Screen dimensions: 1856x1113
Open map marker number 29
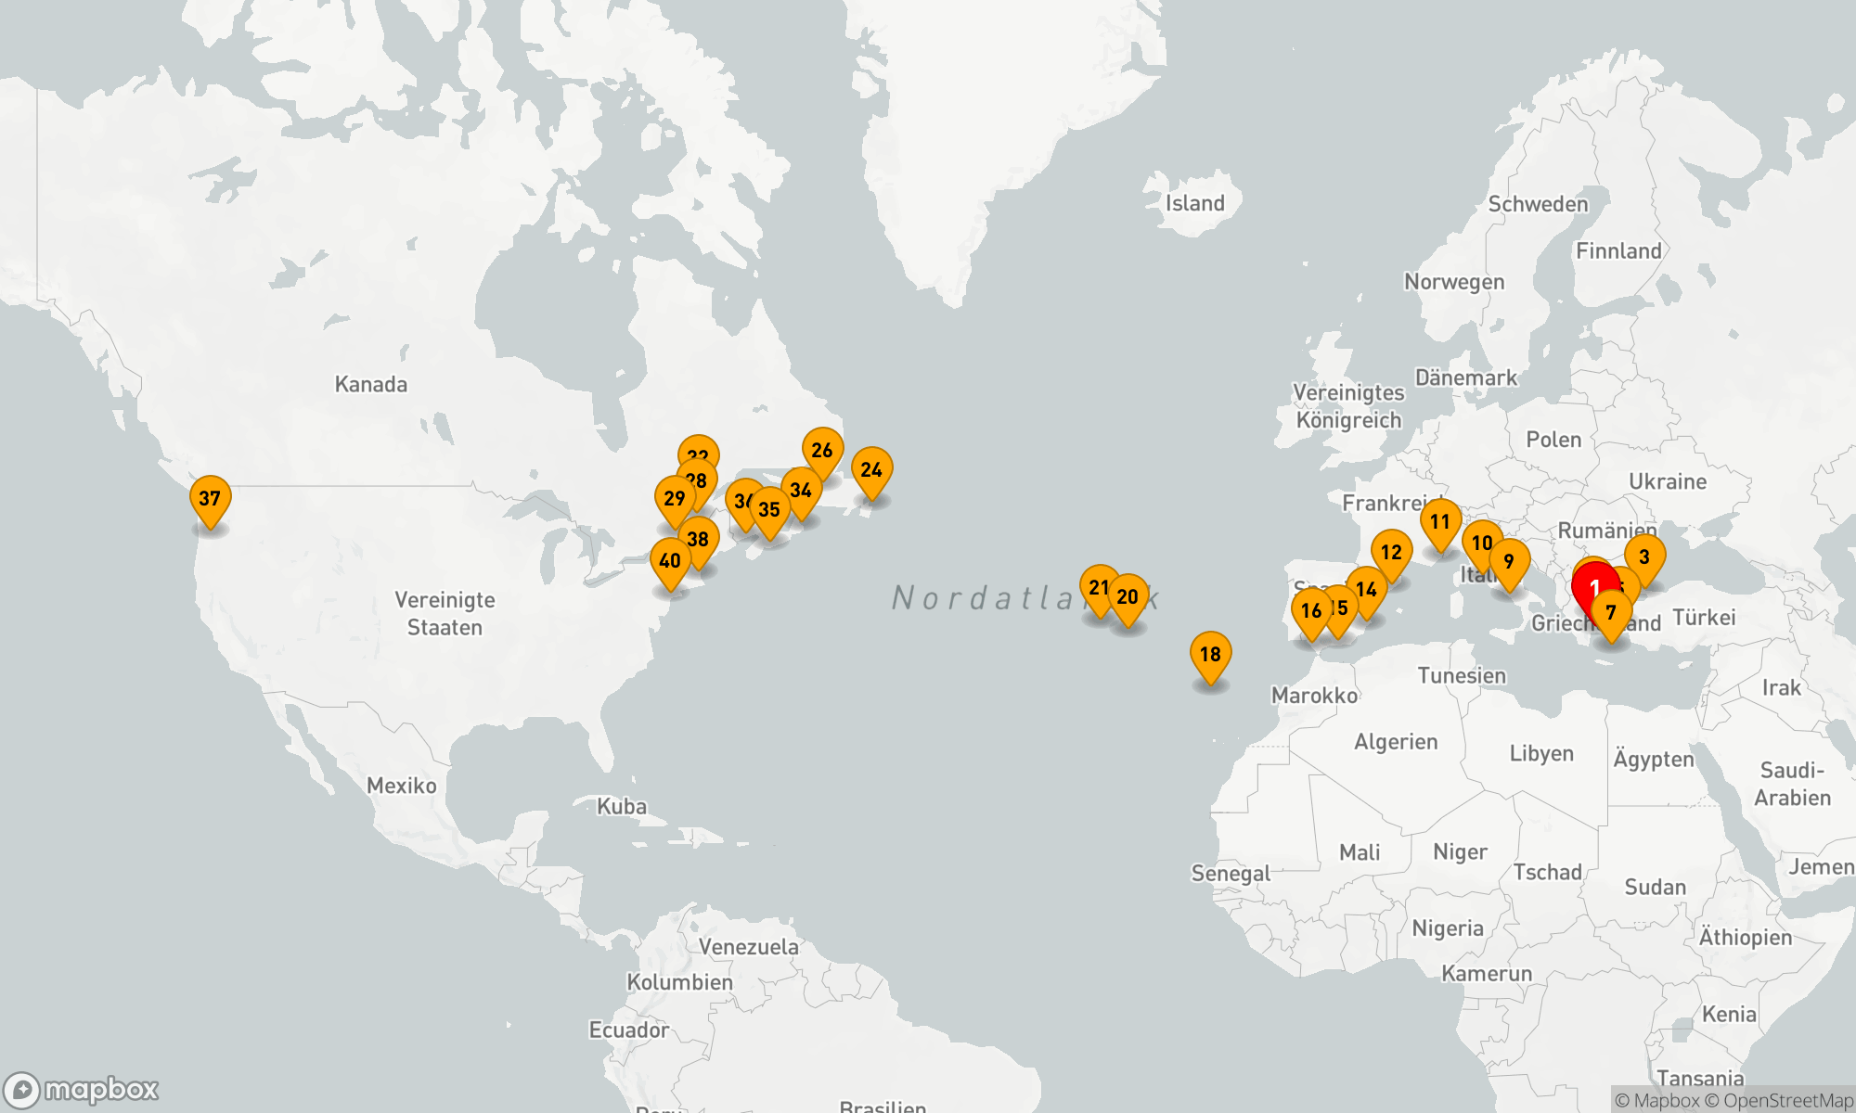tap(676, 501)
